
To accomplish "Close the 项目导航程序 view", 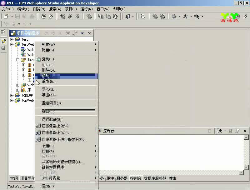I will click(x=89, y=33).
